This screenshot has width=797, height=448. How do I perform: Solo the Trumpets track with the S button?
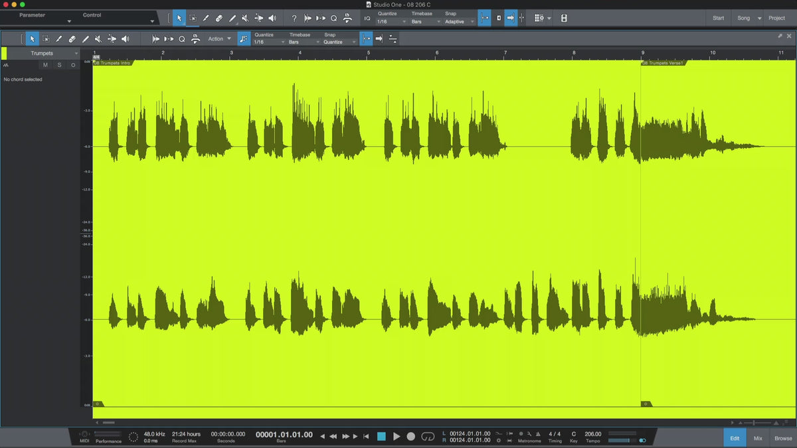tap(59, 65)
